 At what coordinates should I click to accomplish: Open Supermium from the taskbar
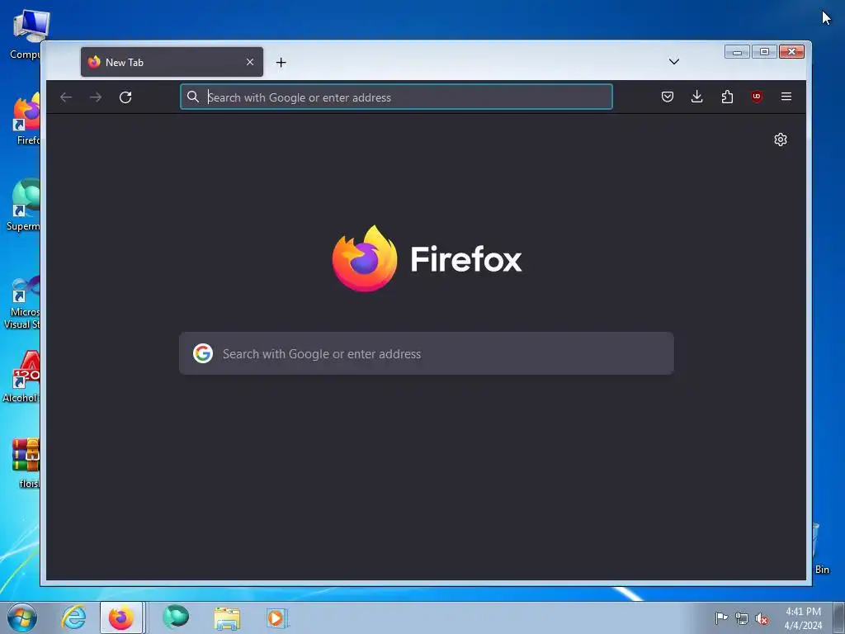pos(176,617)
